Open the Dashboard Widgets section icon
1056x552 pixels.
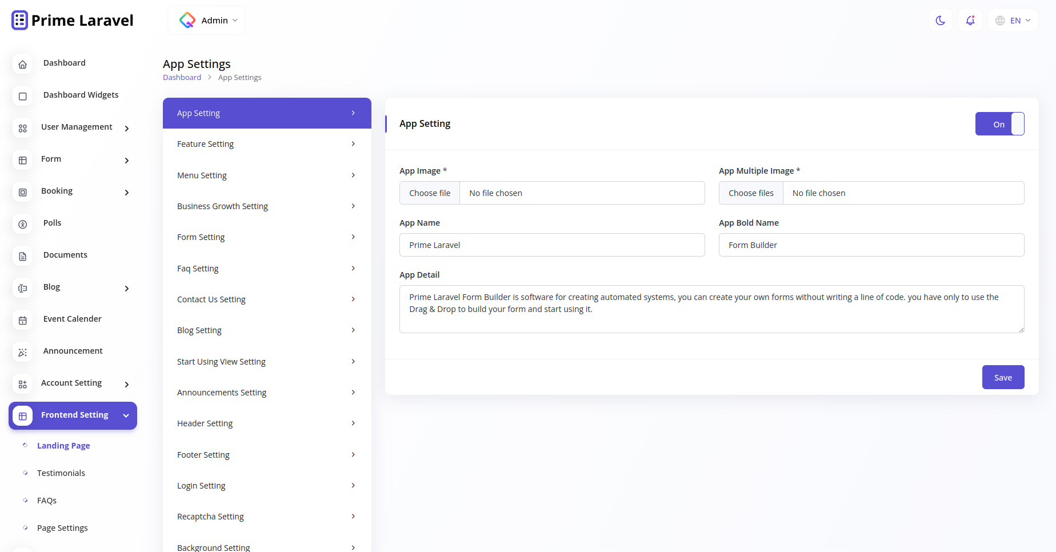(22, 96)
